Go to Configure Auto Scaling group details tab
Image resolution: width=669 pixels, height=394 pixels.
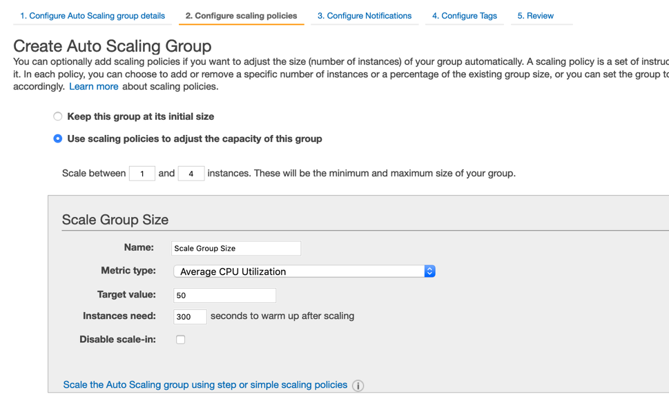tap(93, 16)
